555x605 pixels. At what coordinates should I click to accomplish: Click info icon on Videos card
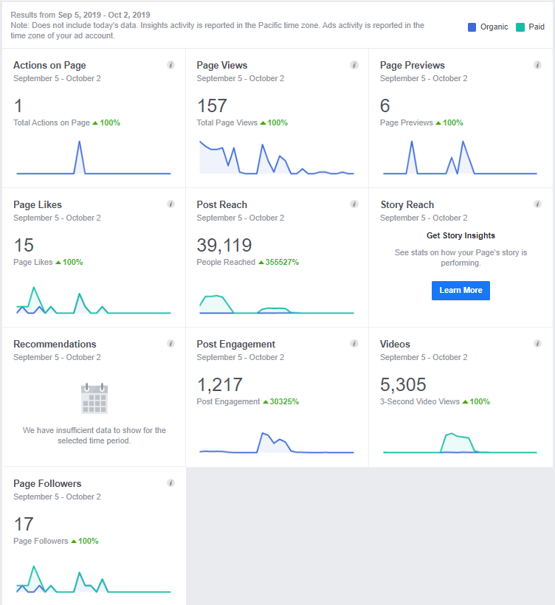pos(537,344)
